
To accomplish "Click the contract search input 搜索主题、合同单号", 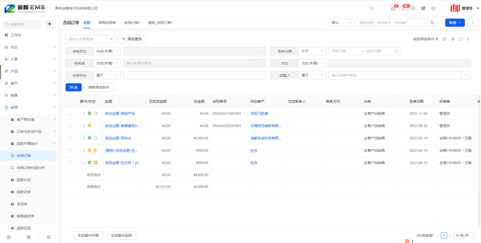I will pos(393,22).
